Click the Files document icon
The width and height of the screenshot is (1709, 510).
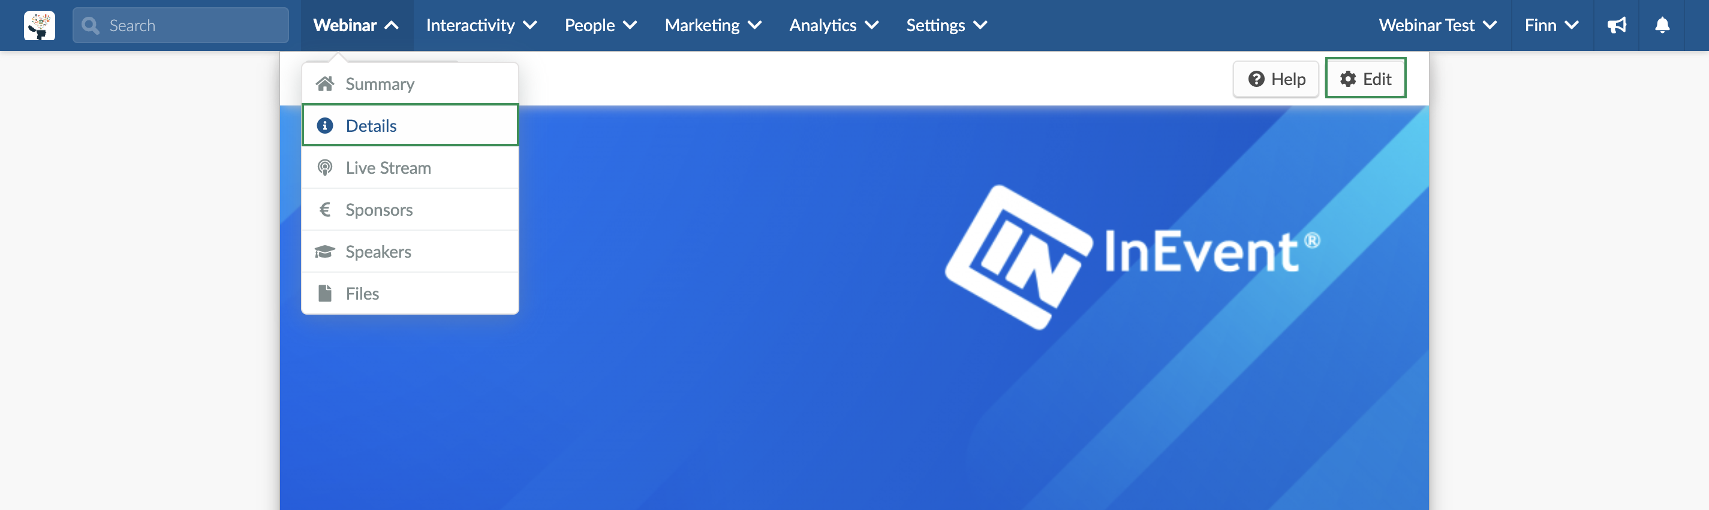324,293
